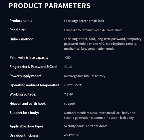Click Security doors, entrance doors value
Image resolution: width=144 pixels, height=140 pixels.
click(86, 126)
